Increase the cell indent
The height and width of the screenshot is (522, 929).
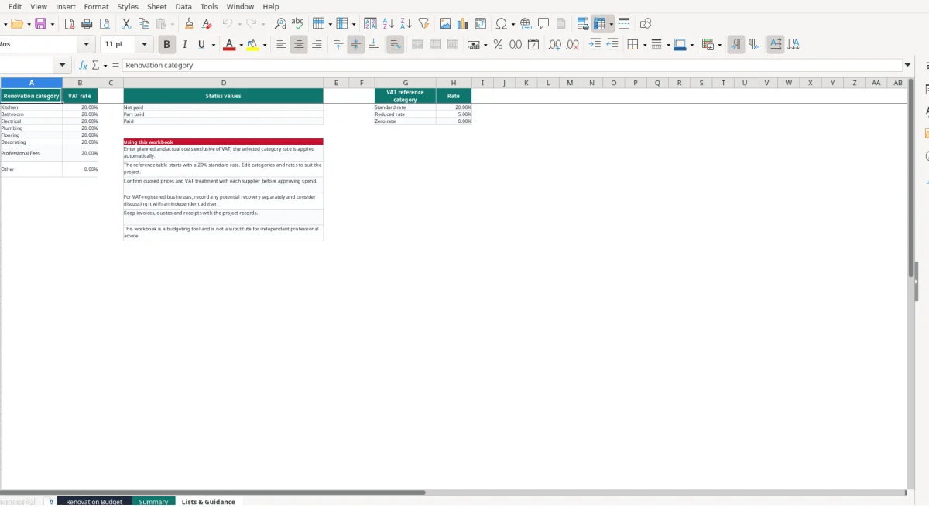pyautogui.click(x=595, y=45)
